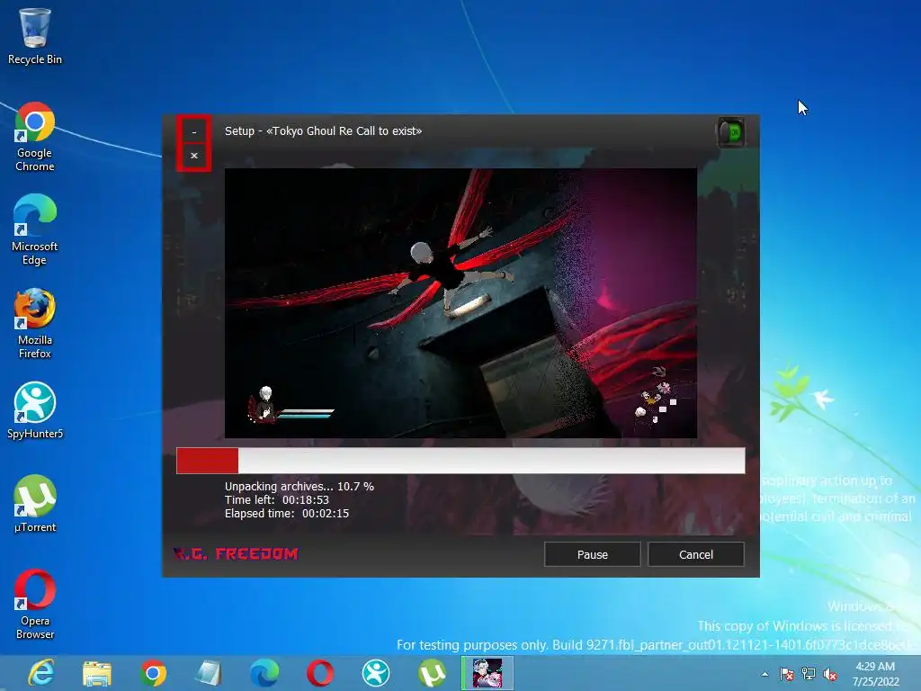Viewport: 921px width, 691px height.
Task: Open the Recycle Bin desktop icon
Action: point(35,35)
